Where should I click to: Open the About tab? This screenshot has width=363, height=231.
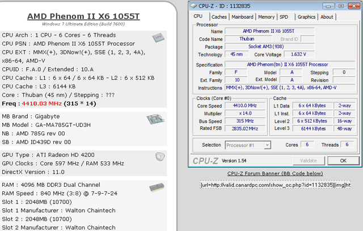pos(327,17)
